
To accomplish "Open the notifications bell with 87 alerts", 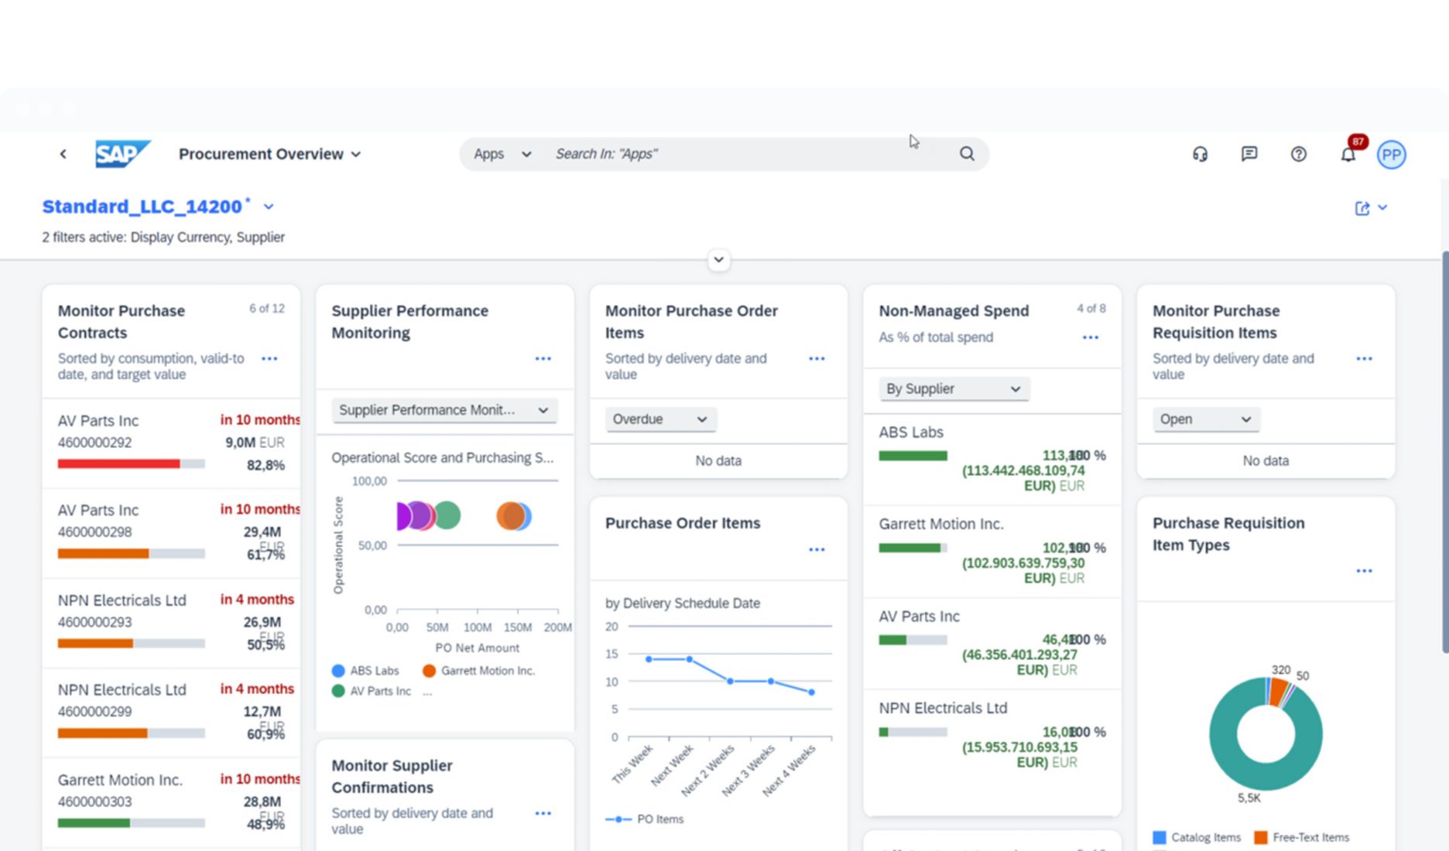I will [1347, 154].
